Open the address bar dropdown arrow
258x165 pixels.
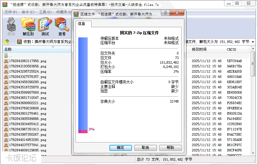pos(253,42)
